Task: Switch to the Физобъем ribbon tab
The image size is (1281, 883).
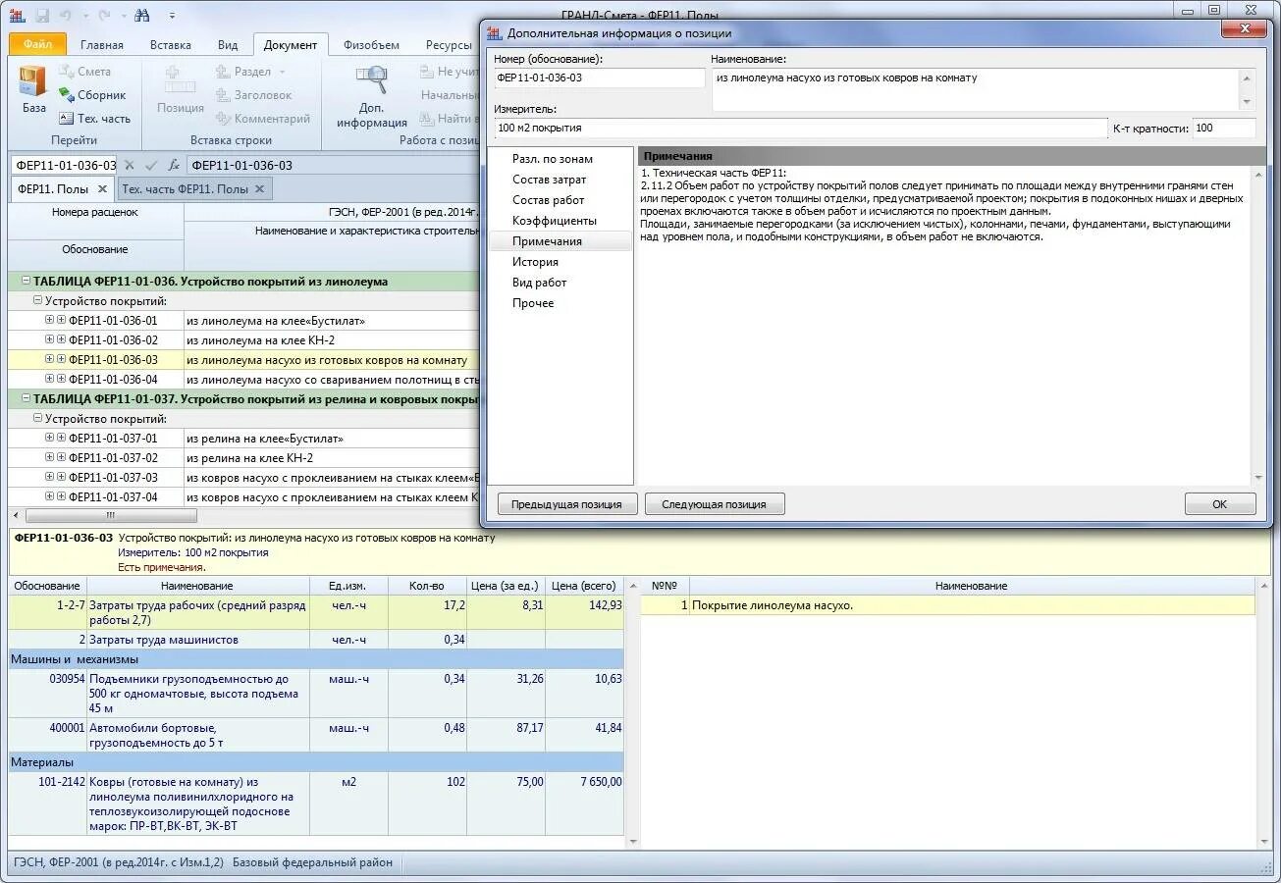Action: (x=371, y=44)
